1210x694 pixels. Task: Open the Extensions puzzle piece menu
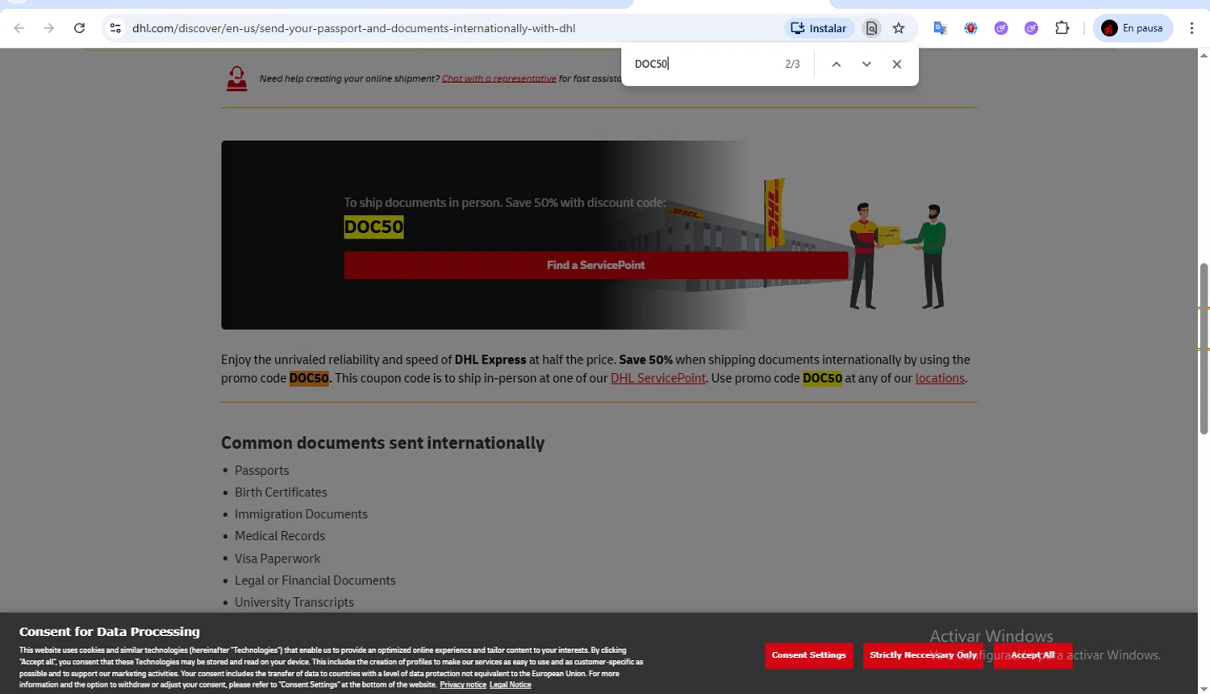tap(1062, 28)
